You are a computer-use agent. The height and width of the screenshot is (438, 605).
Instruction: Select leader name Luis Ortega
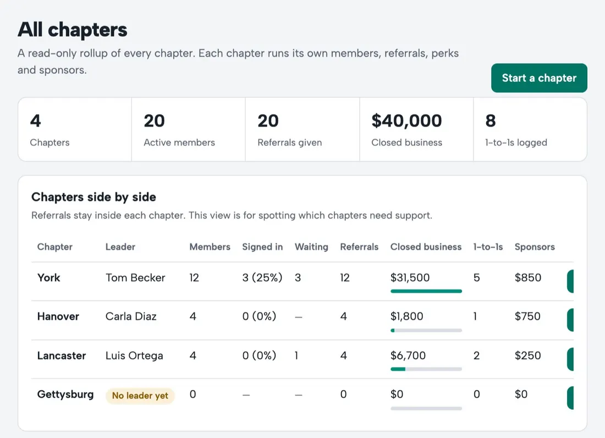click(x=134, y=355)
